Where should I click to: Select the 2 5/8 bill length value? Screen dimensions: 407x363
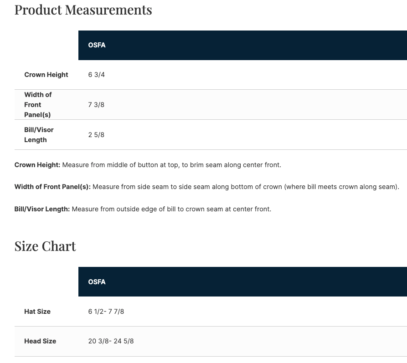pyautogui.click(x=96, y=135)
